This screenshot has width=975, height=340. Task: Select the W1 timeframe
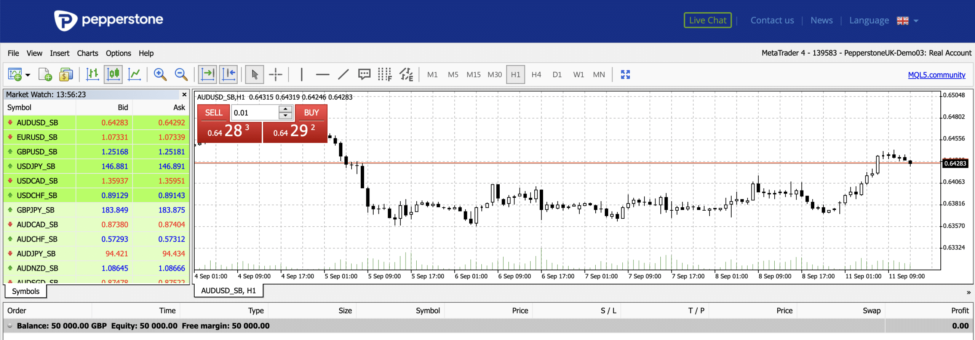(x=578, y=75)
